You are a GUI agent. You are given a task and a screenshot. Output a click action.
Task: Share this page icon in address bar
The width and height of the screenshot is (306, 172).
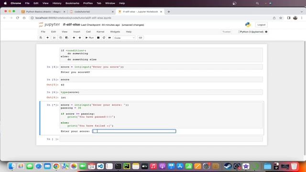[274, 18]
